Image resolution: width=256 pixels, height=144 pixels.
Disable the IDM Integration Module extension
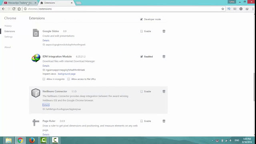pyautogui.click(x=142, y=57)
